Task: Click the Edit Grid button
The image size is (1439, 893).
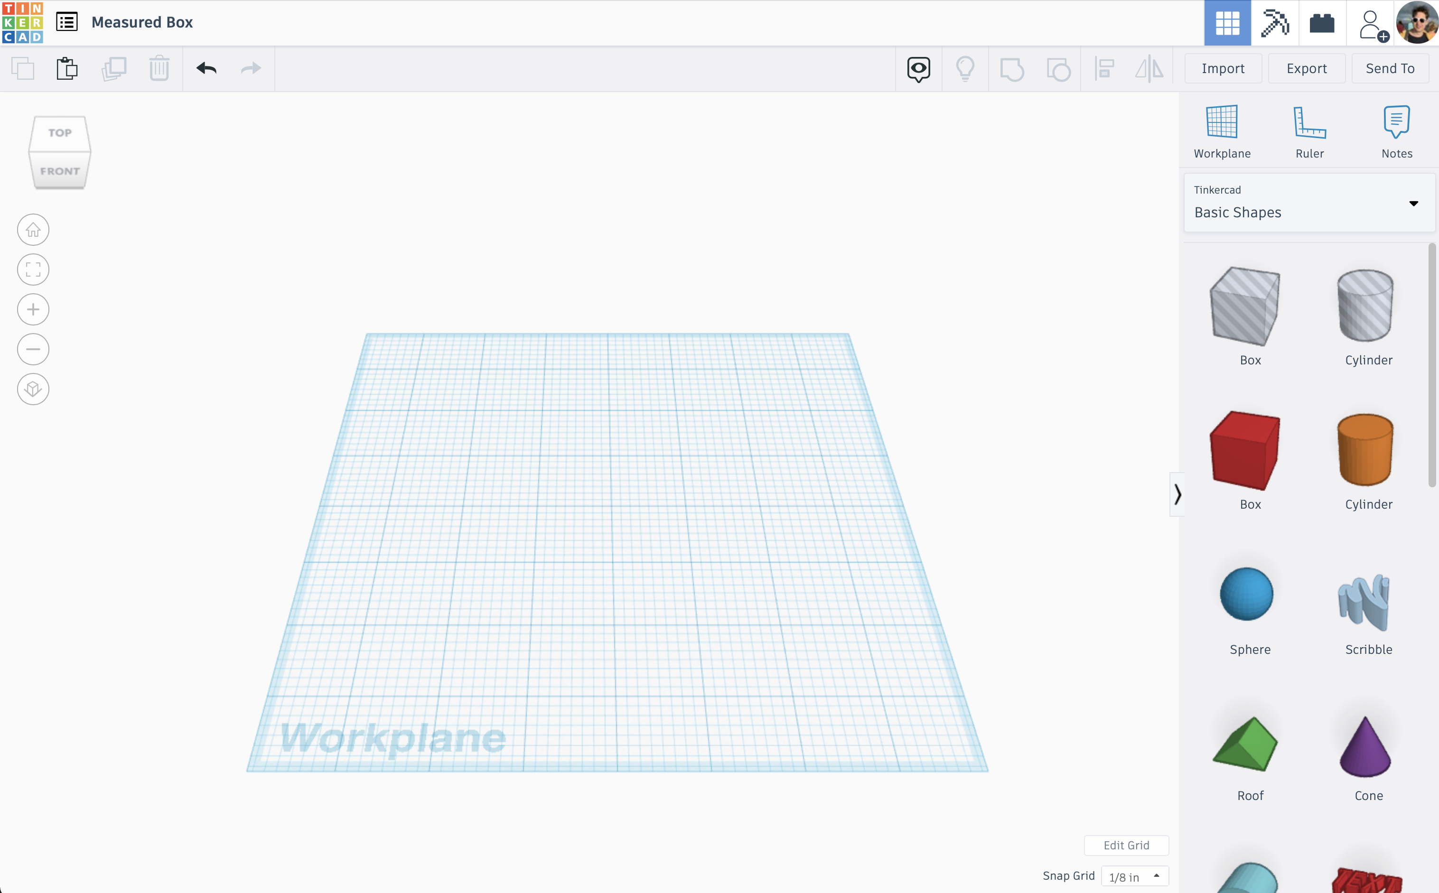Action: tap(1126, 845)
